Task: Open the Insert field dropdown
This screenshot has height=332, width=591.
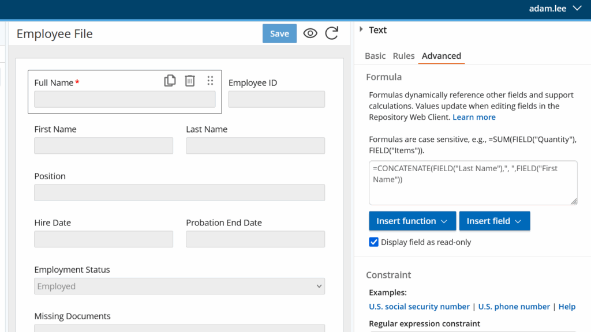Action: click(494, 221)
